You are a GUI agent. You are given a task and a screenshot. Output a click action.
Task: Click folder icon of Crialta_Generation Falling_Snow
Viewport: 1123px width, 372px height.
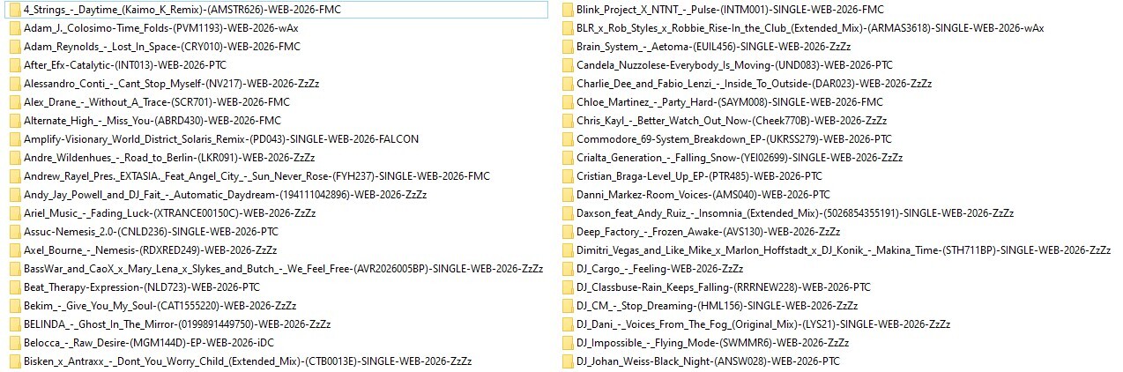567,158
